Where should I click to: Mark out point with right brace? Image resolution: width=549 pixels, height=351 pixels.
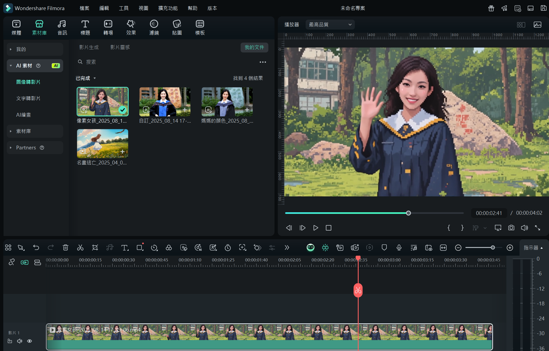click(462, 228)
